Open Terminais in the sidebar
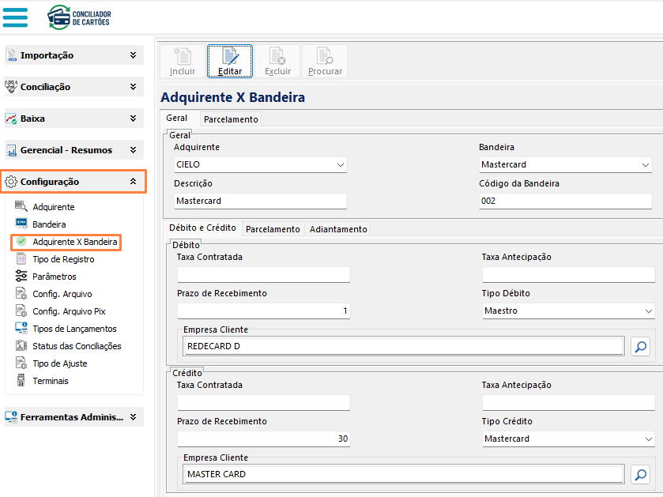The width and height of the screenshot is (663, 497). [51, 381]
